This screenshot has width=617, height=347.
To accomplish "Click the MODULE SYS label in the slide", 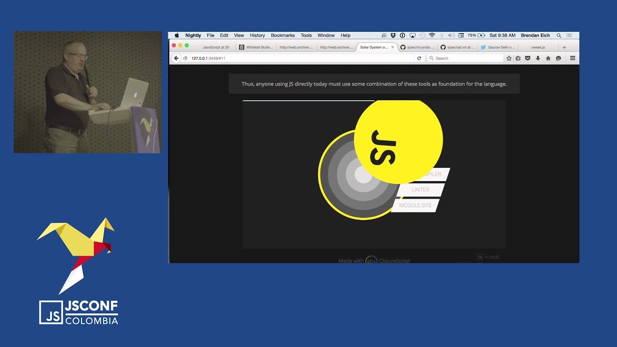I will [x=415, y=205].
